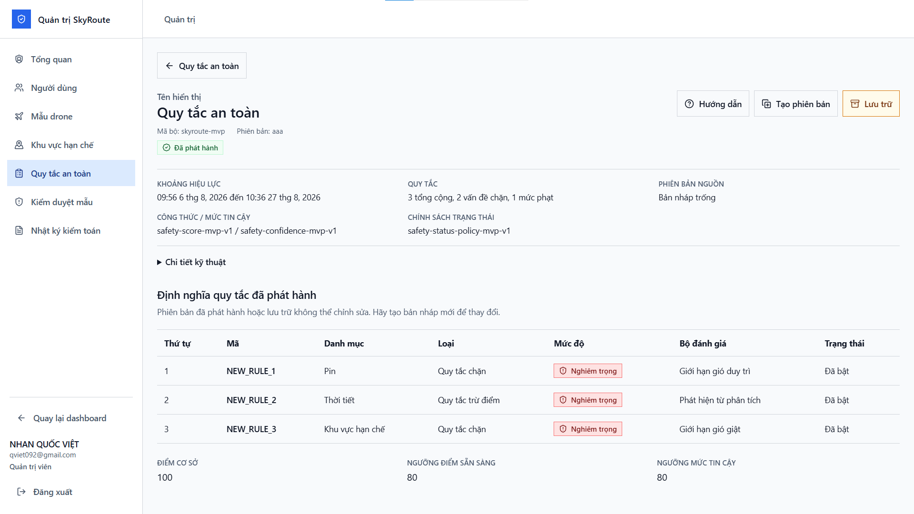Image resolution: width=914 pixels, height=514 pixels.
Task: Create a new version with Tạo phiên bản
Action: point(796,104)
